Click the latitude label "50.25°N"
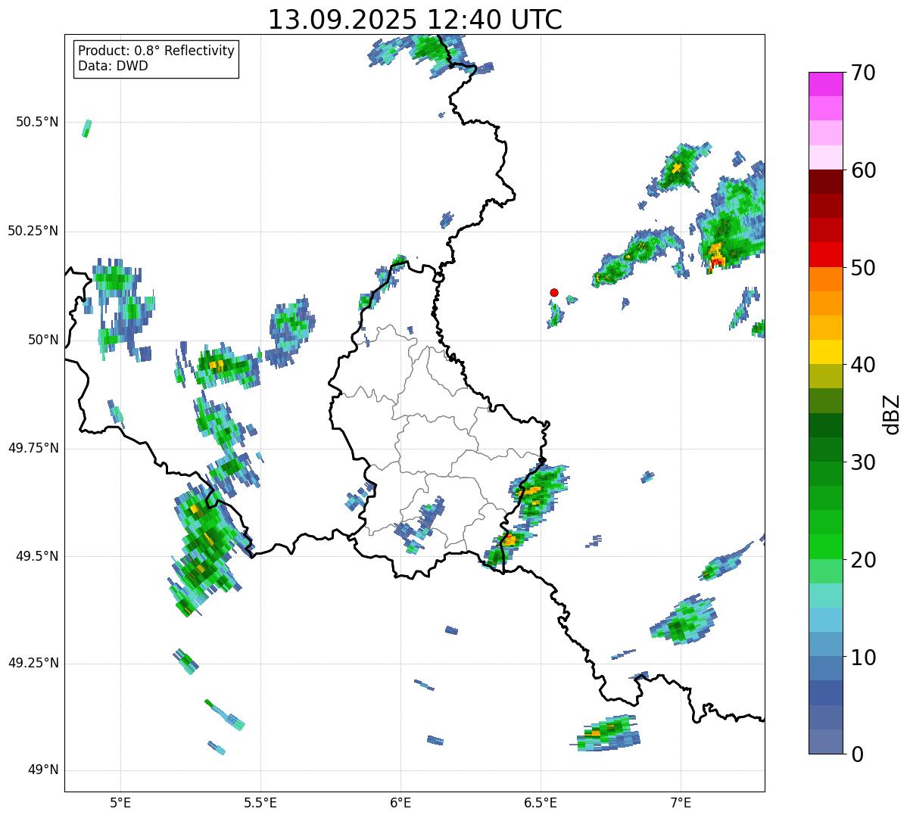This screenshot has height=818, width=910. (33, 231)
